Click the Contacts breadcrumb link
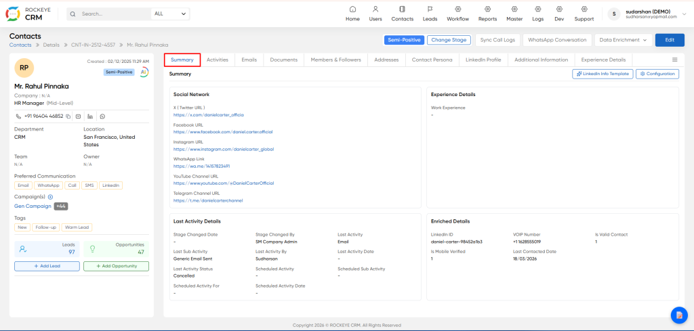The width and height of the screenshot is (694, 331). click(20, 45)
